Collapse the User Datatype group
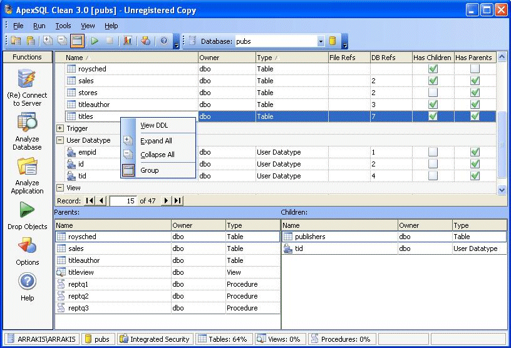The height and width of the screenshot is (348, 511). (60, 140)
